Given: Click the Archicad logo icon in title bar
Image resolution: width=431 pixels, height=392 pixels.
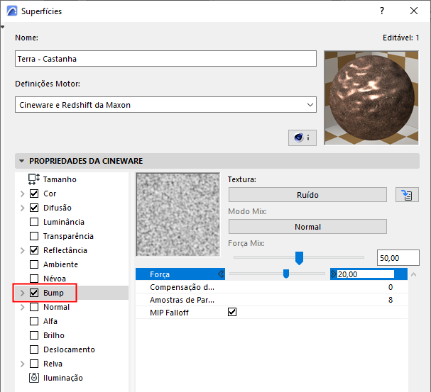Looking at the screenshot, I should pyautogui.click(x=12, y=11).
